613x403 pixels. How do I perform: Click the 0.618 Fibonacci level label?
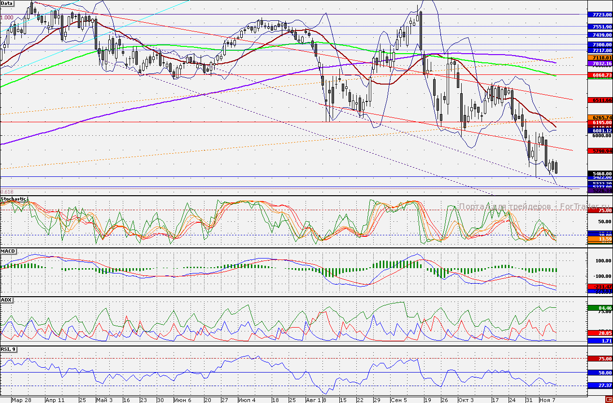pyautogui.click(x=7, y=192)
